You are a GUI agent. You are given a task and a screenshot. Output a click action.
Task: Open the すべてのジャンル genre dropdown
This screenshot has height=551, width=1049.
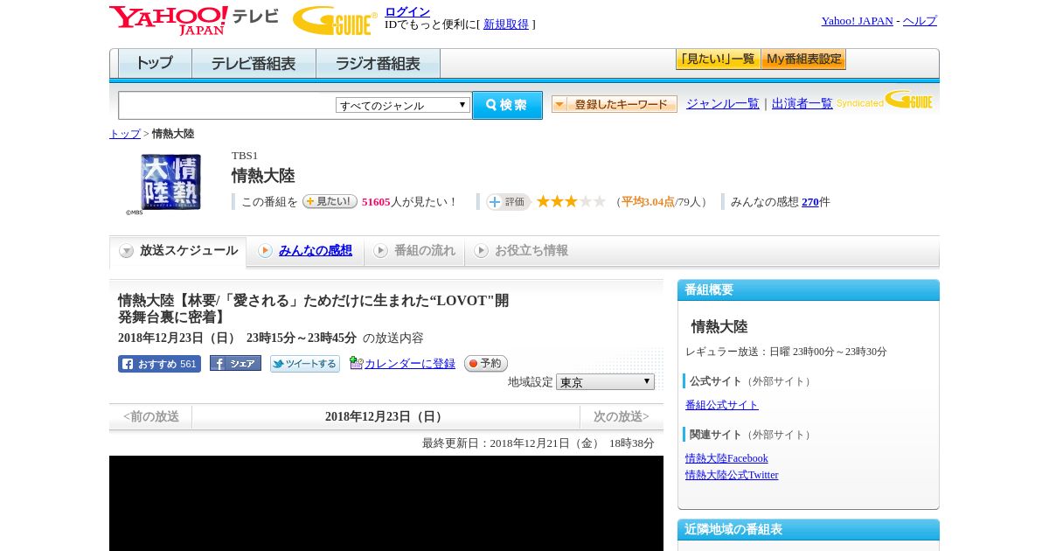click(403, 105)
